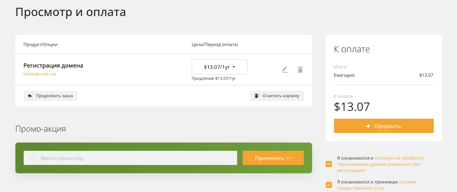The image size is (457, 192).
Task: Open the условия предоставления услуг link
Action: [x=377, y=185]
